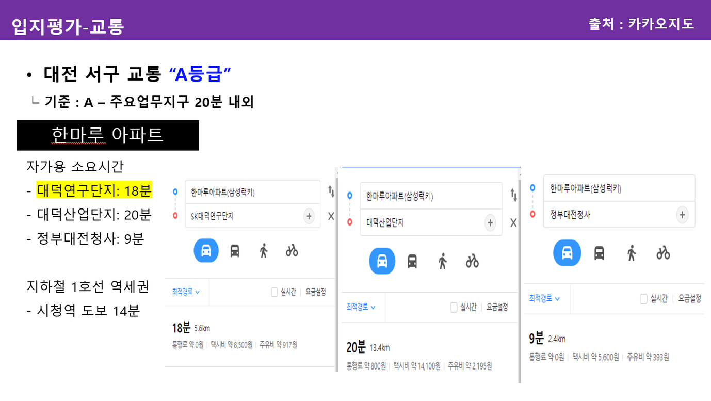The height and width of the screenshot is (401, 711).
Task: Click highlighted 대덕연구단지: 18분 text
Action: click(x=94, y=190)
